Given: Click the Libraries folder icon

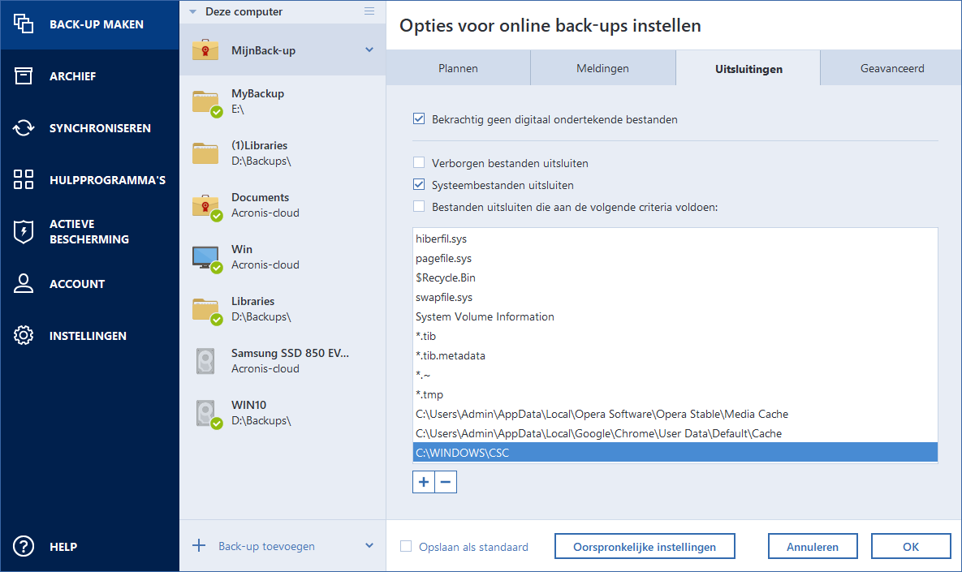Looking at the screenshot, I should (206, 310).
